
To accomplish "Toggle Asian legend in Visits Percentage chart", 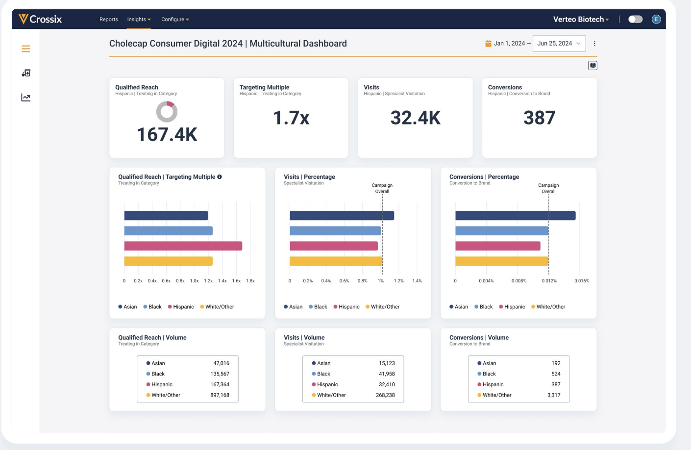I will point(293,307).
